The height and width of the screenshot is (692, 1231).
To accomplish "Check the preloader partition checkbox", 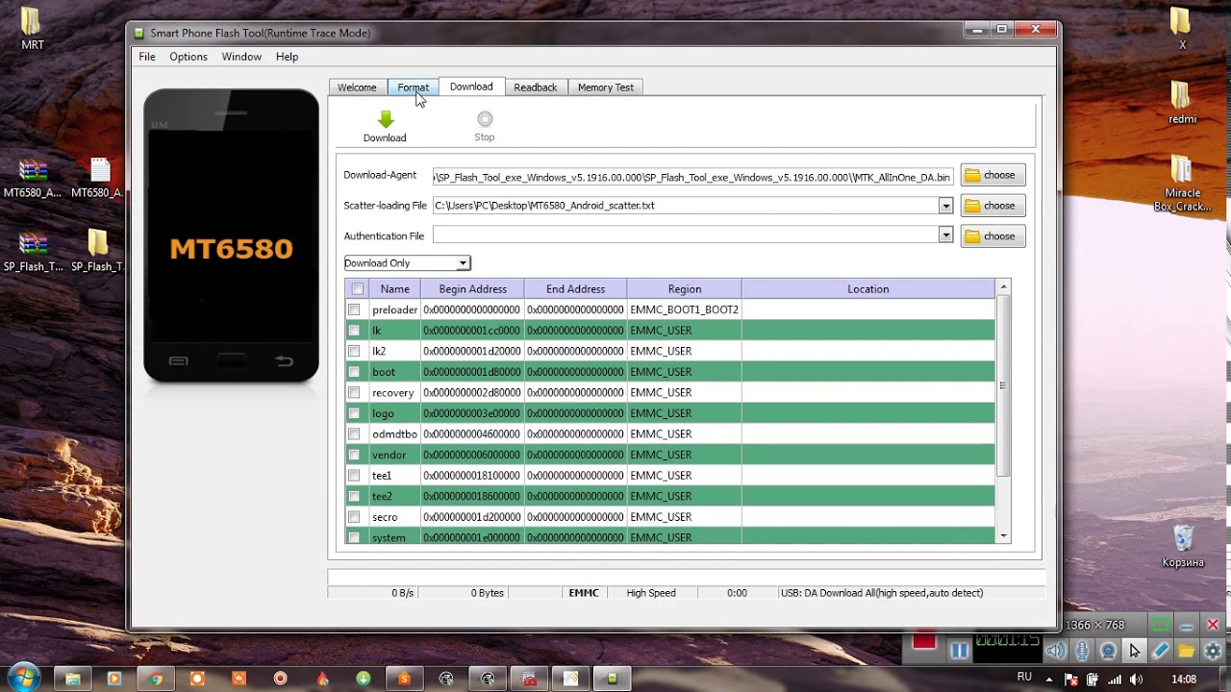I will click(x=354, y=309).
